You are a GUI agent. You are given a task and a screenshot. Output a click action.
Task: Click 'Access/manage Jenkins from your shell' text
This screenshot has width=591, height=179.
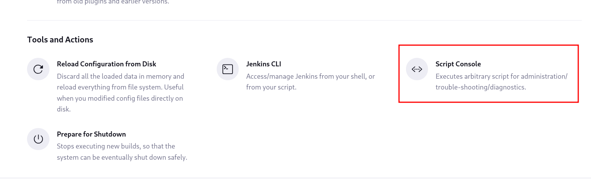click(311, 76)
